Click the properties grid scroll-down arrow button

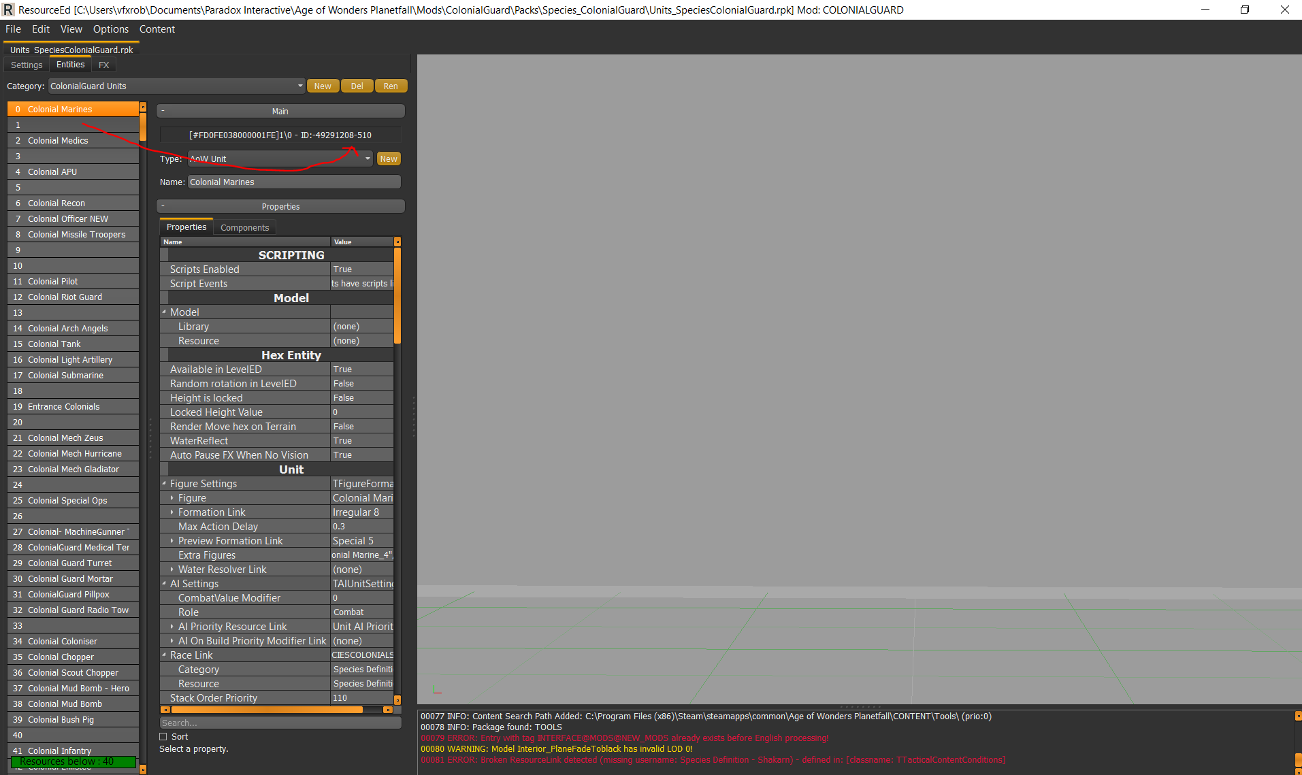397,699
